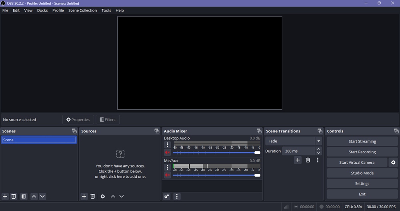Add a new scene with plus icon
400x211 pixels.
coord(5,197)
